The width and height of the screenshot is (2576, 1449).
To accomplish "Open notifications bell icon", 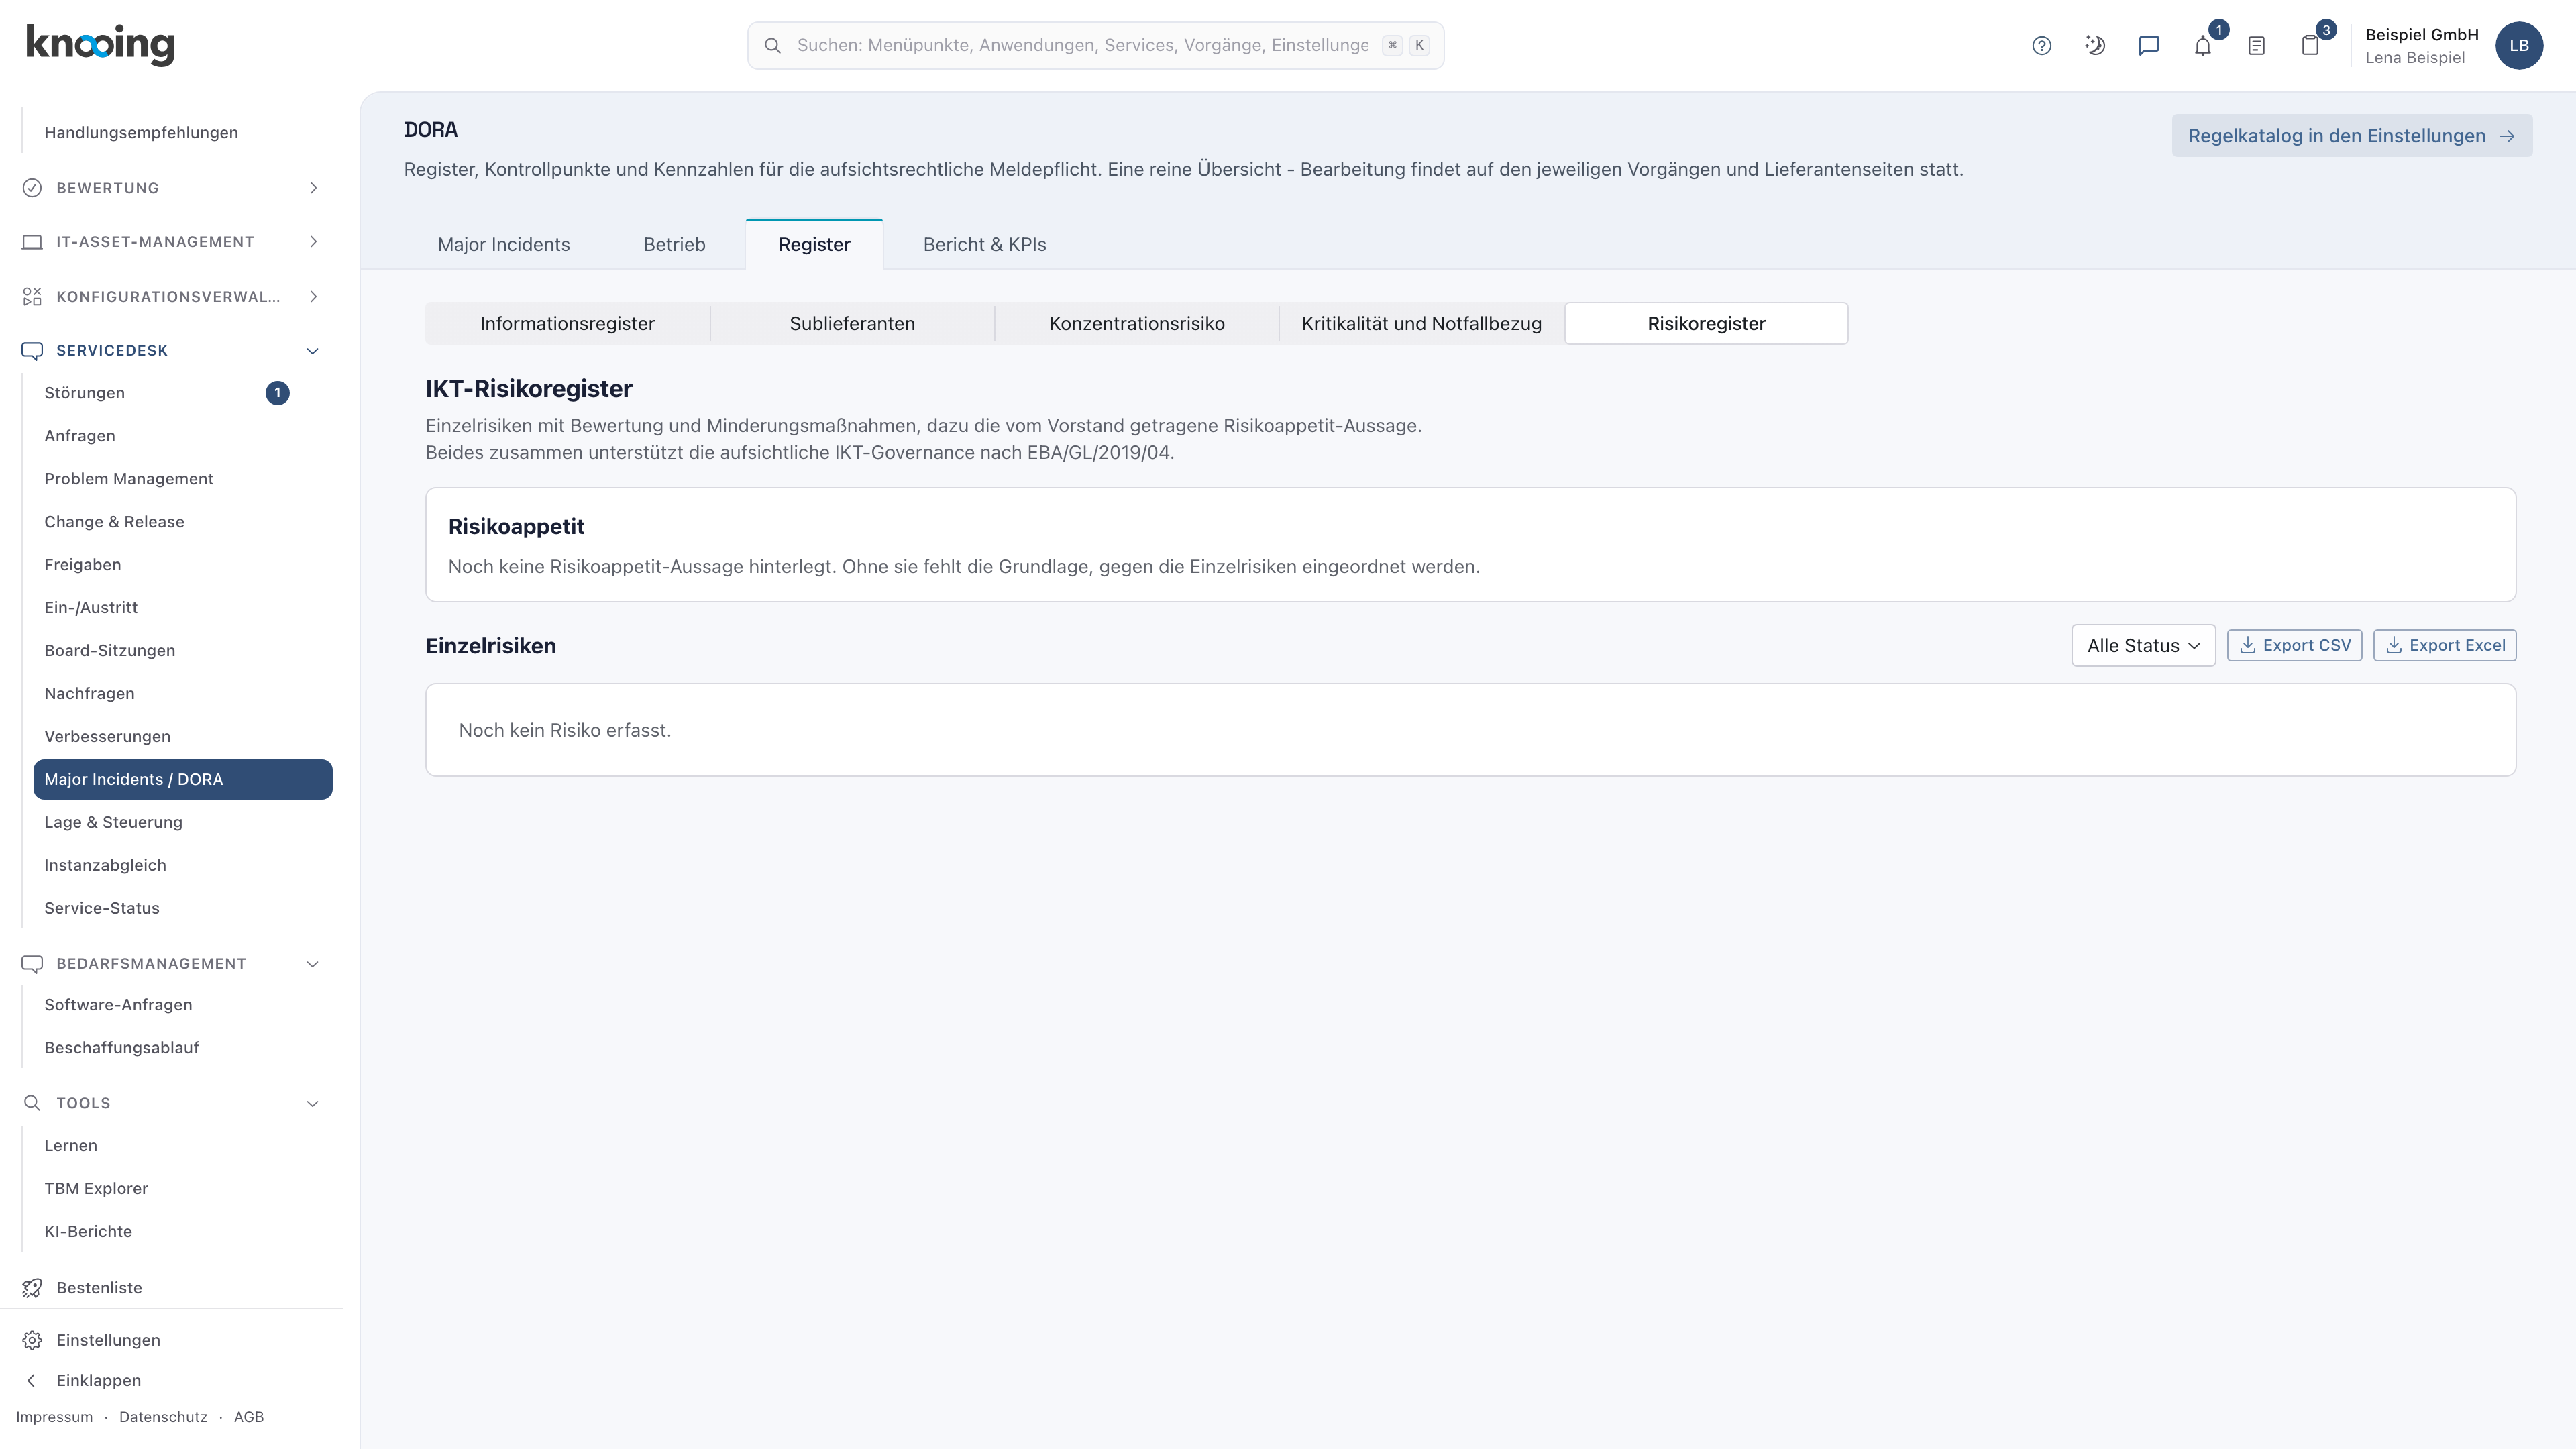I will [x=2202, y=45].
